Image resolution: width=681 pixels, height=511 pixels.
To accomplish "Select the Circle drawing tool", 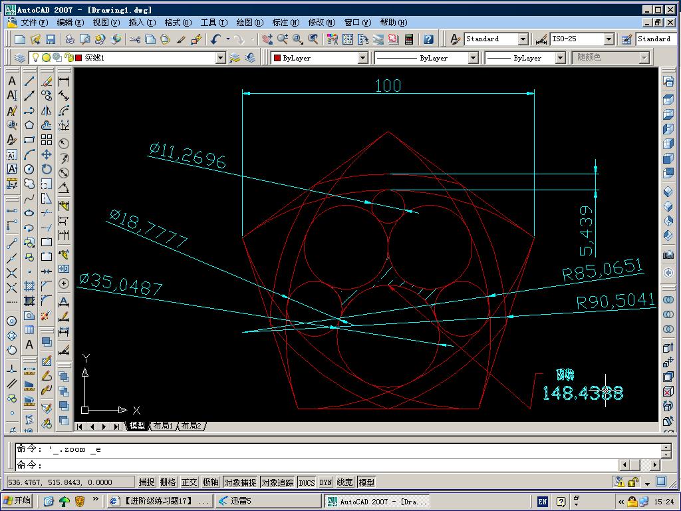I will [29, 169].
